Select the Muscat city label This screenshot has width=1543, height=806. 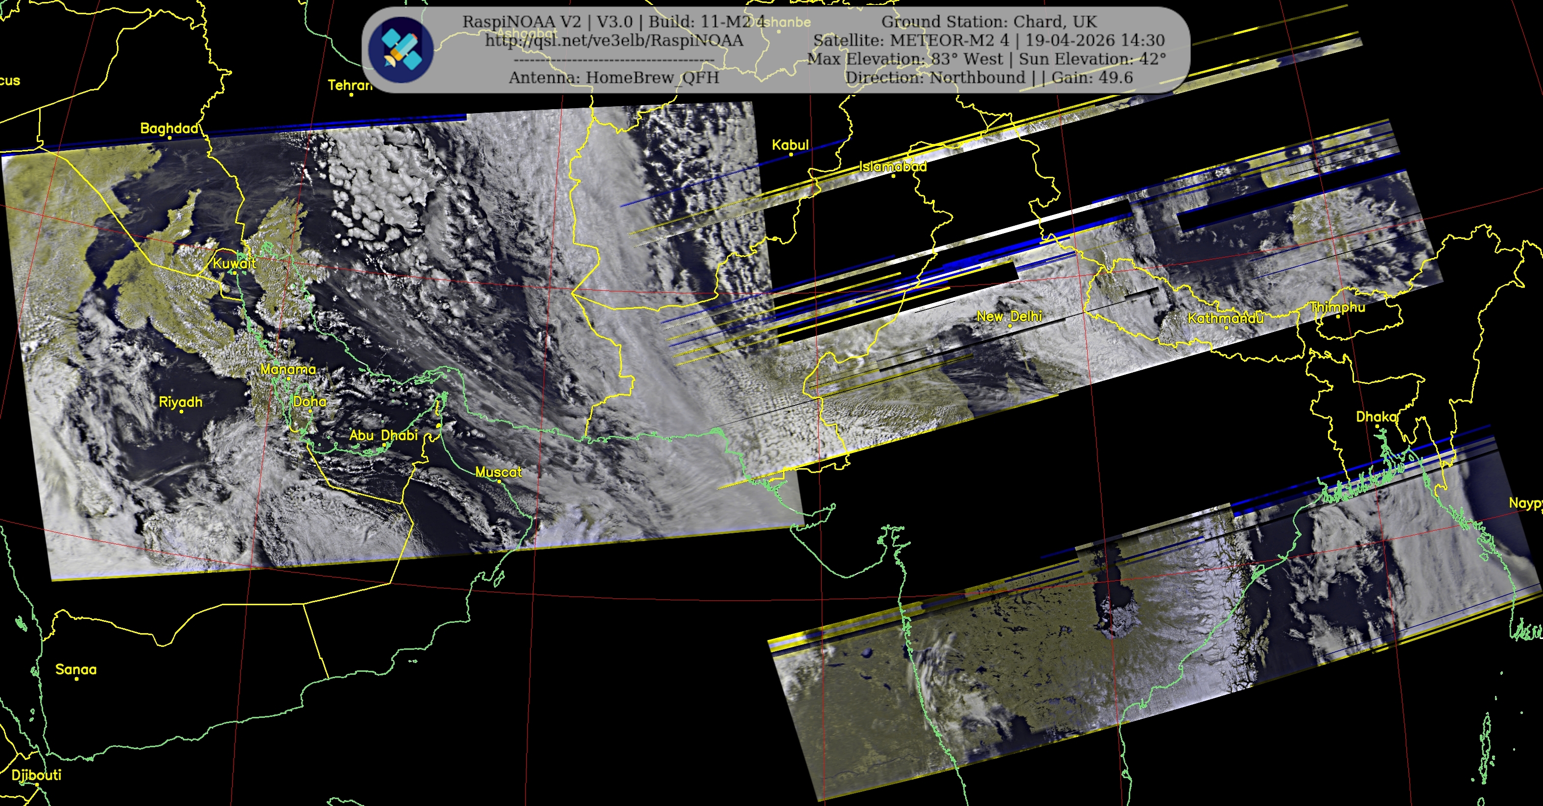coord(499,472)
